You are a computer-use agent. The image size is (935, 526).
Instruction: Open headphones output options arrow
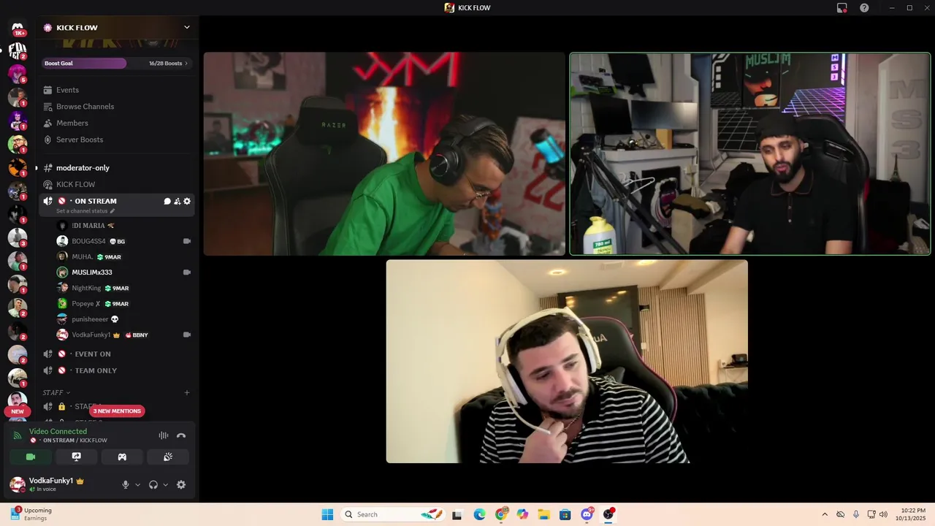[165, 484]
